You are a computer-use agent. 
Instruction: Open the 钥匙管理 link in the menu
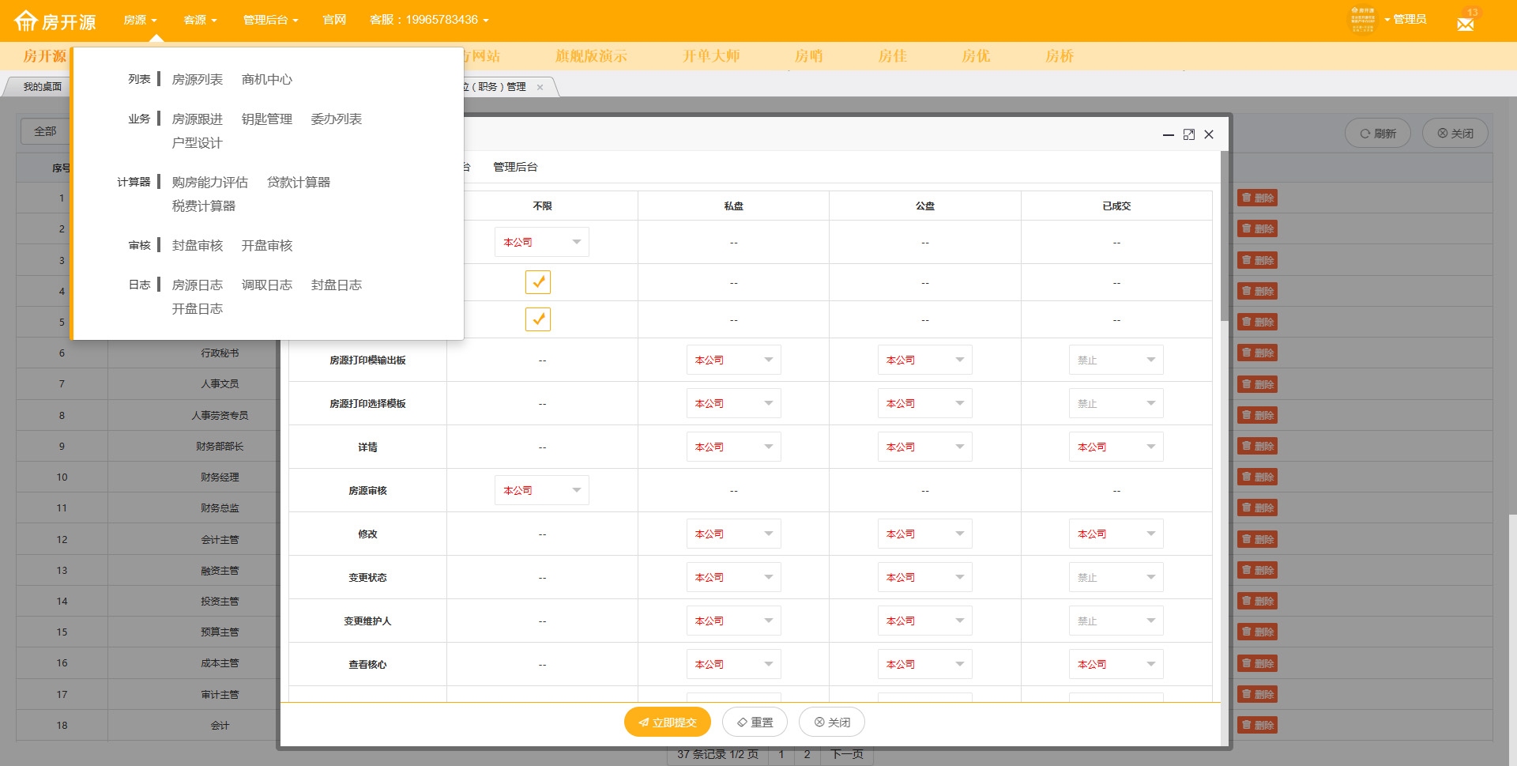265,119
